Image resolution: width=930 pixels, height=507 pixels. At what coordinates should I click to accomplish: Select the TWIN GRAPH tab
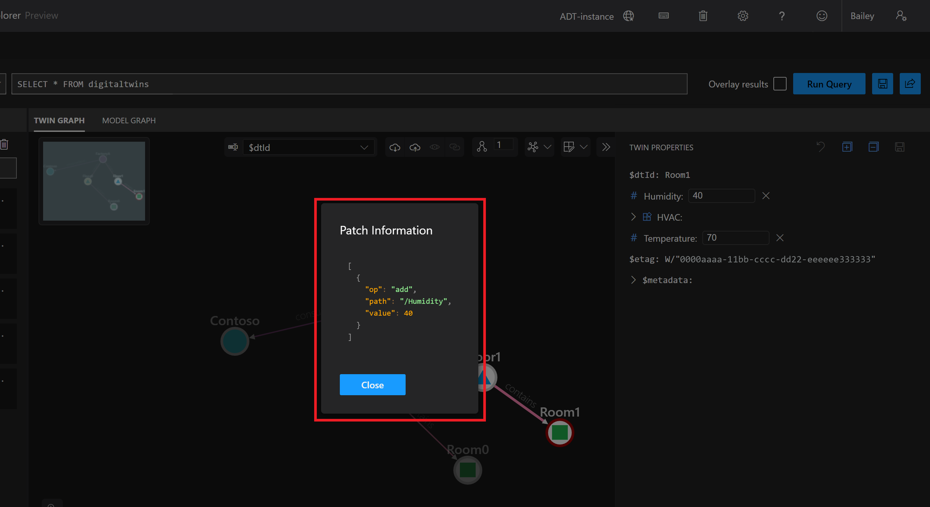point(59,121)
